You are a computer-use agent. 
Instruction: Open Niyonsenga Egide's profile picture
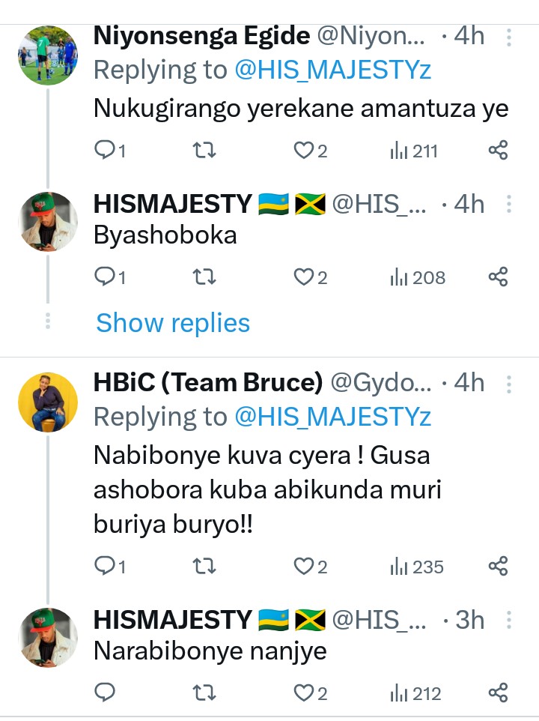click(48, 55)
